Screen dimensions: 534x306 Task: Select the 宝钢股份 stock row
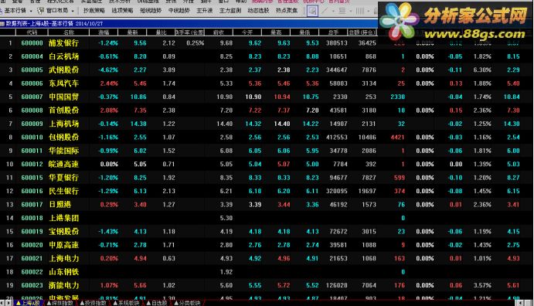[267, 232]
